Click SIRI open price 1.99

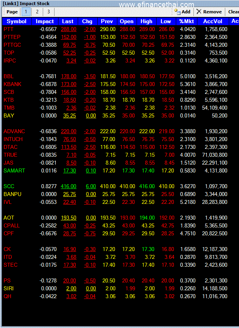(x=130, y=288)
